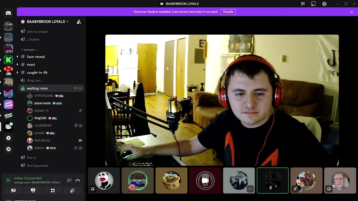Click the waiting room 28:04 timer
This screenshot has height=201, width=358.
point(78,88)
